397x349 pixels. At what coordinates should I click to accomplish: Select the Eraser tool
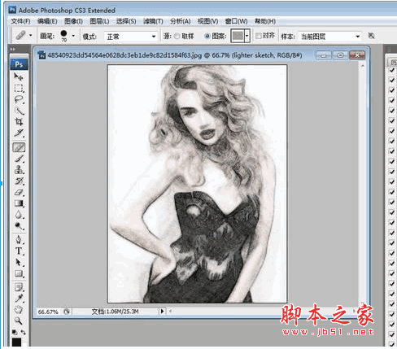[19, 193]
